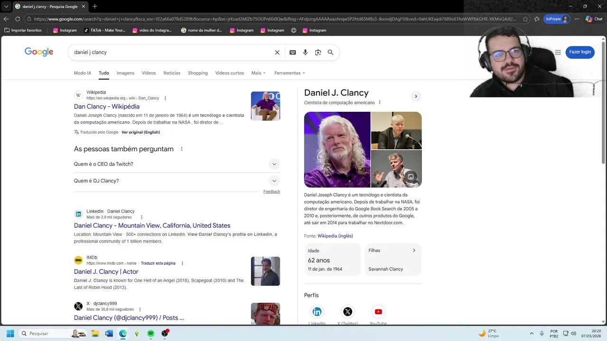607x341 pixels.
Task: Open Copilot Chat in the browser
Action: point(594,19)
